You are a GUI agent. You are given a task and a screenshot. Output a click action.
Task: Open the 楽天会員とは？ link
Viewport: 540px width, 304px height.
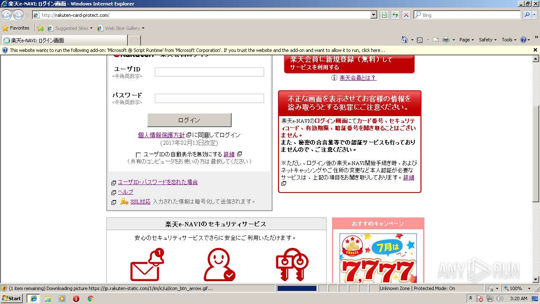click(358, 78)
